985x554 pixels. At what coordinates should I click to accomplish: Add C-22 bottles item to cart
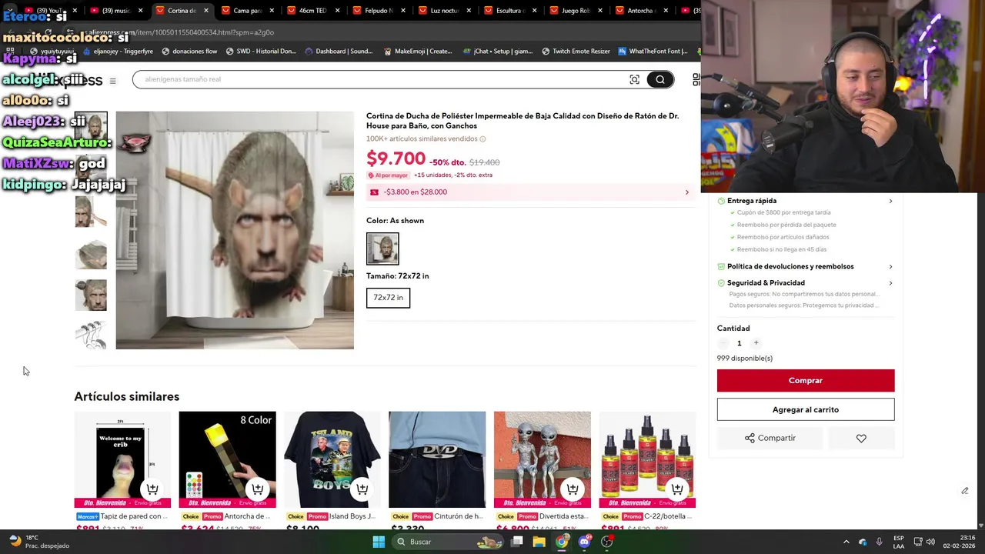pyautogui.click(x=677, y=489)
